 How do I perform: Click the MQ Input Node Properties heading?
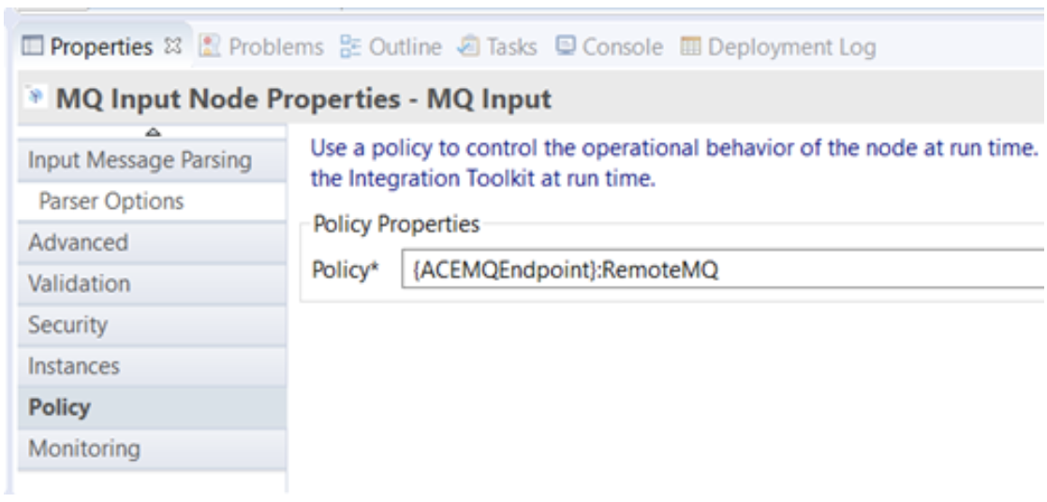303,99
